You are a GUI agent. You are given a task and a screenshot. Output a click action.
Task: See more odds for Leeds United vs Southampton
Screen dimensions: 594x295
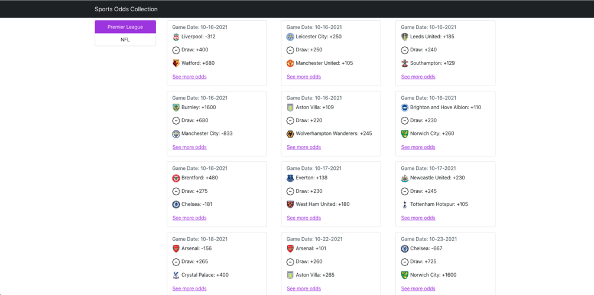tap(418, 77)
